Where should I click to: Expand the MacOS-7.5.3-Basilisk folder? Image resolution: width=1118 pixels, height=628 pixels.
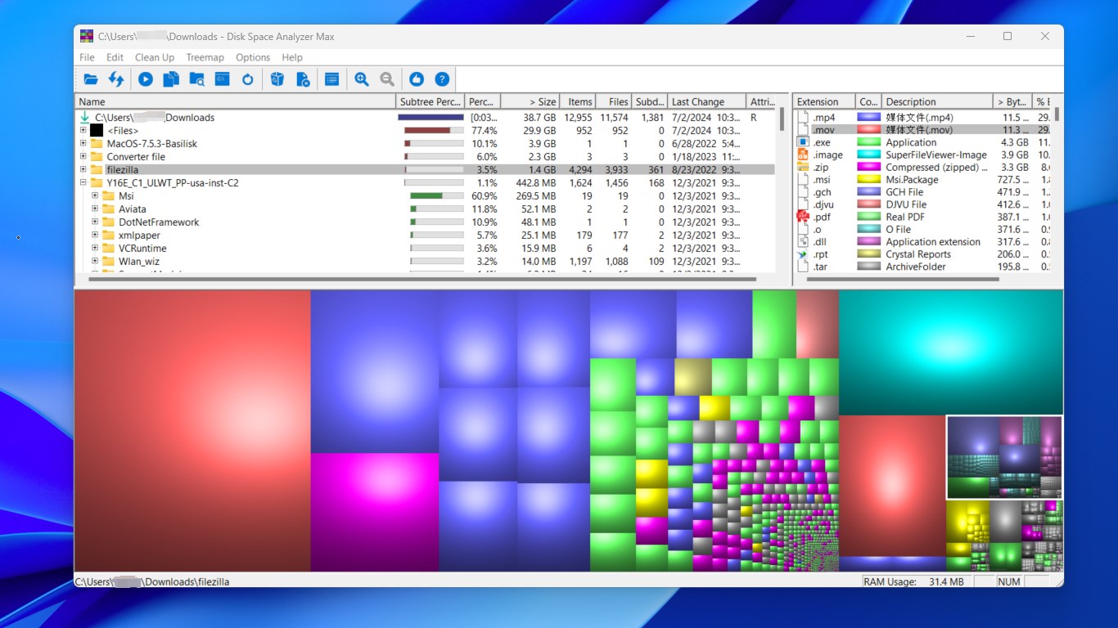83,144
